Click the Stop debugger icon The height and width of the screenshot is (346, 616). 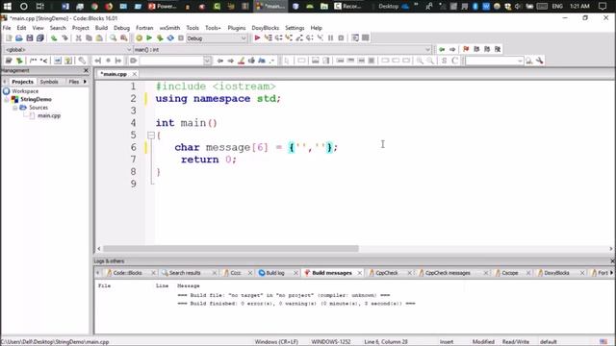pyautogui.click(x=341, y=38)
